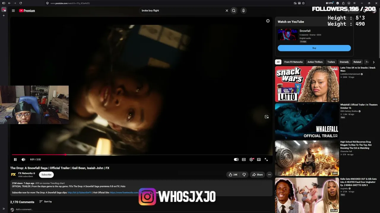
Task: Reveal more filter chips with the right arrow
Action: [373, 62]
